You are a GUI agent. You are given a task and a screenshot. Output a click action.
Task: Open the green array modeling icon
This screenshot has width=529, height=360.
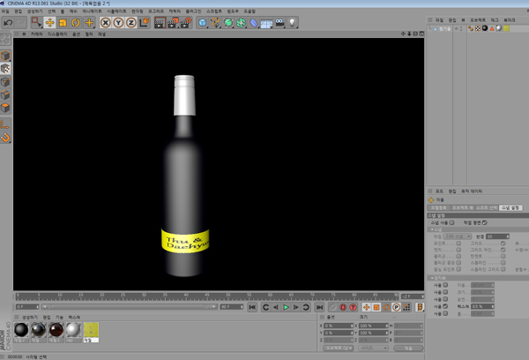point(241,23)
